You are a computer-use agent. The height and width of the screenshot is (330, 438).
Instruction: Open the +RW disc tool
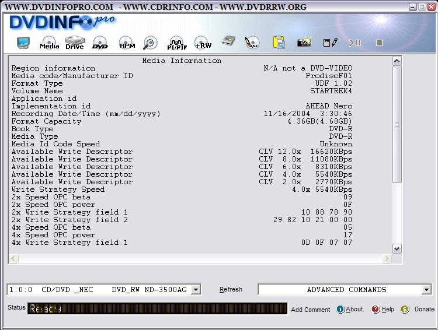click(203, 43)
